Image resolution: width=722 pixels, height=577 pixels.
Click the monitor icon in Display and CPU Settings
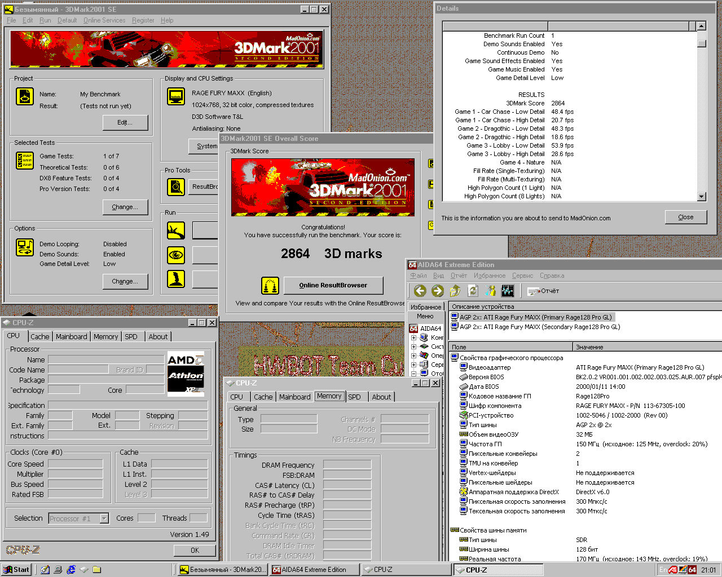click(x=176, y=96)
